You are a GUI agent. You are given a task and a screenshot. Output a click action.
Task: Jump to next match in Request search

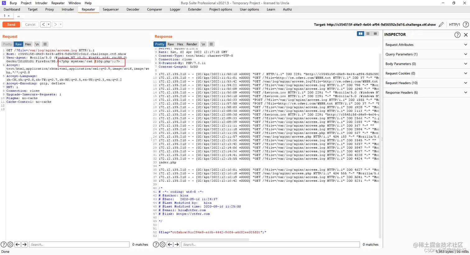point(25,245)
